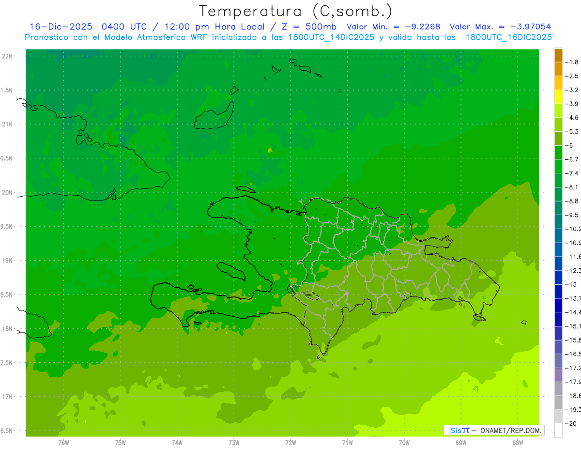Viewport: 581px width, 449px height.
Task: Pick the olive green swatch between -5.3 and -6
Action: tap(558, 139)
